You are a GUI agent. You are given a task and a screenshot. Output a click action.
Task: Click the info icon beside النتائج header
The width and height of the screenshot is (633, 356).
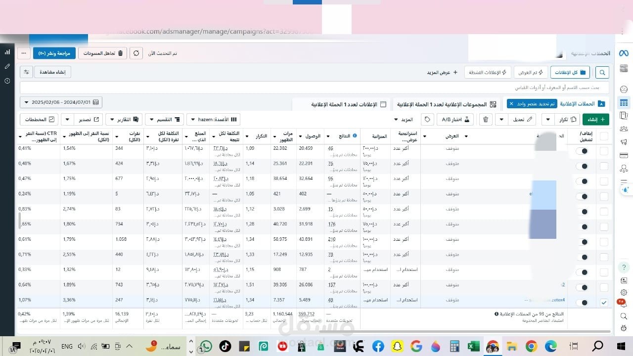click(x=355, y=136)
